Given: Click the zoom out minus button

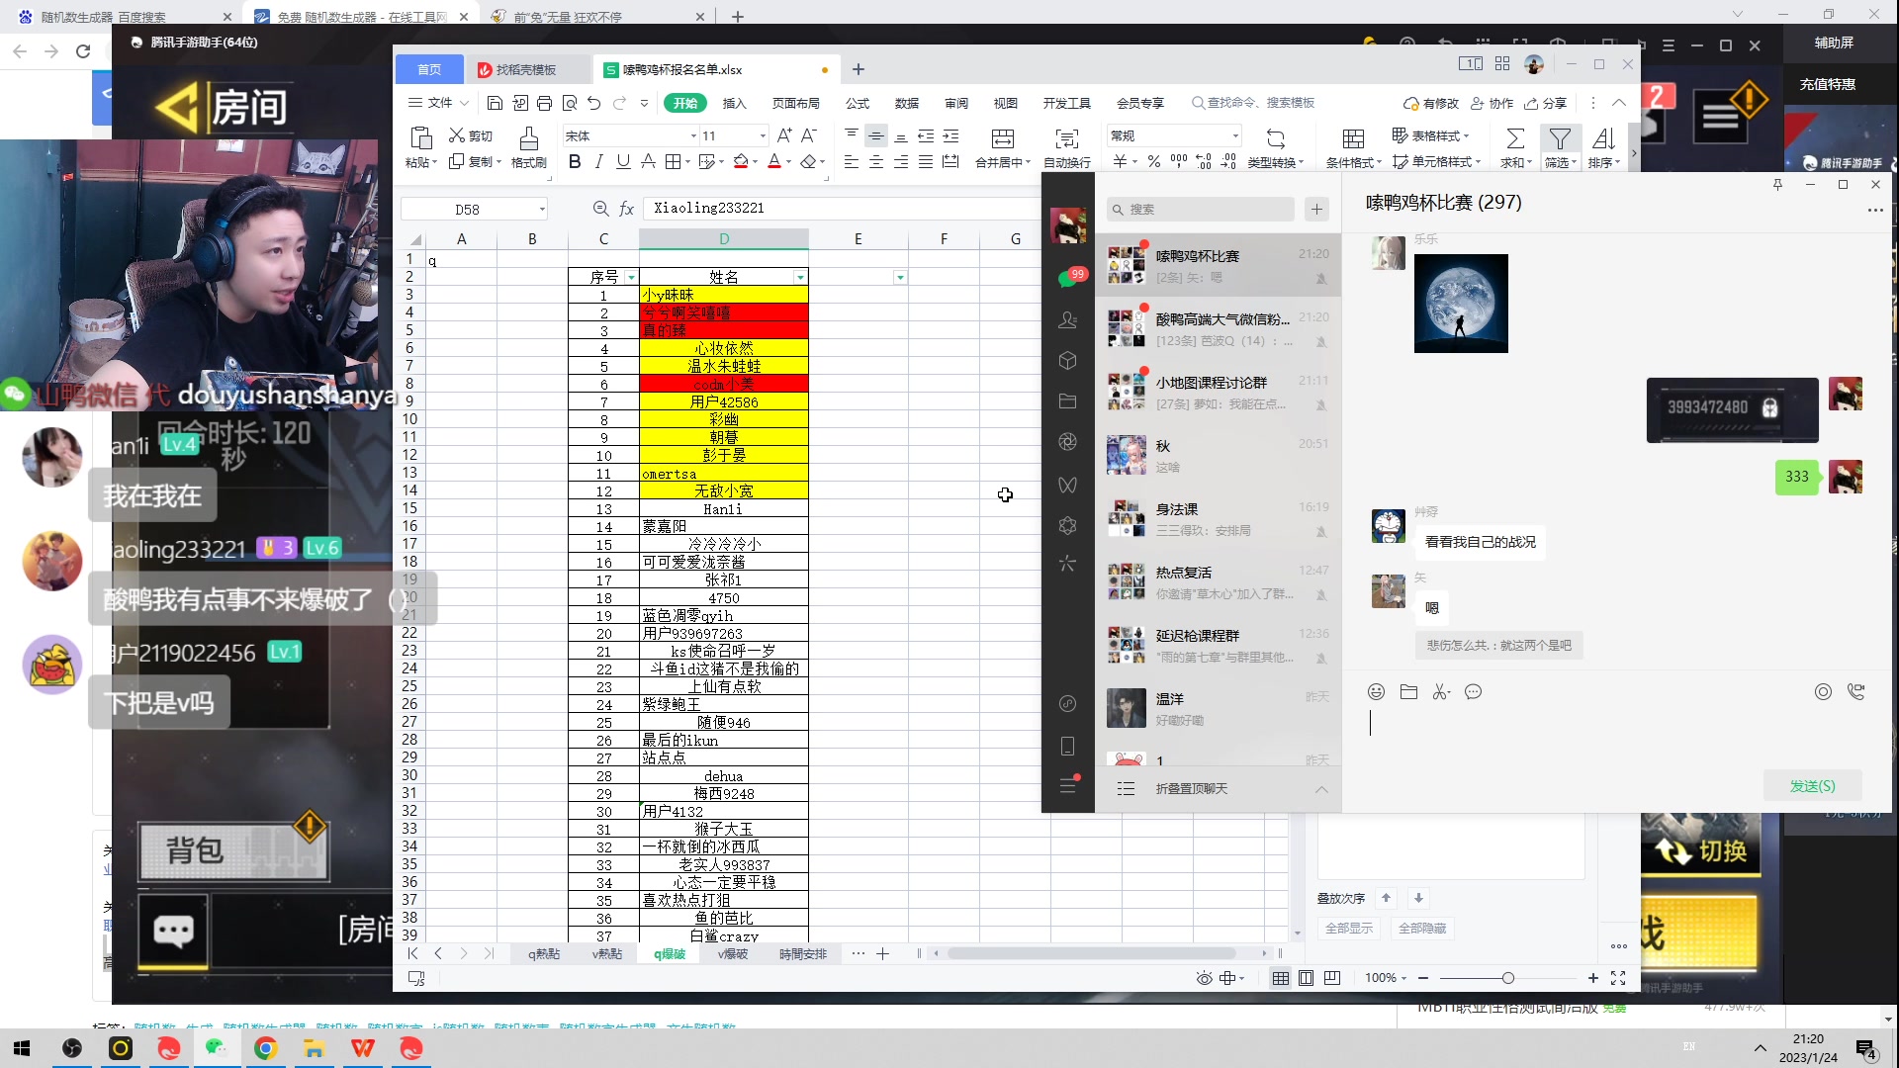Looking at the screenshot, I should [x=1423, y=978].
